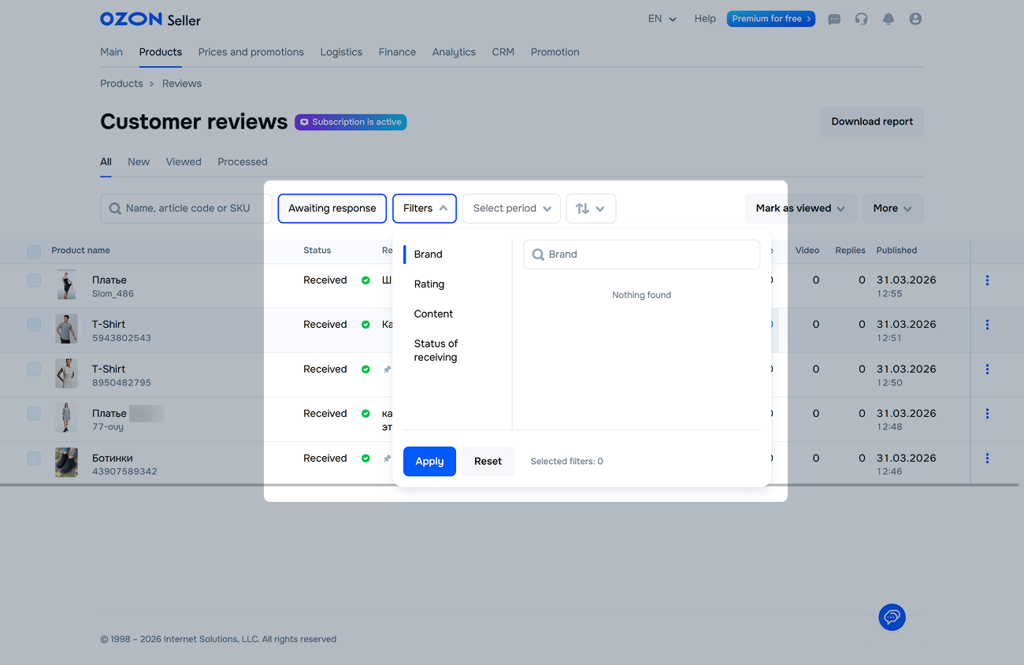The image size is (1024, 665).
Task: Select the Ботинки row checkbox
Action: (x=34, y=459)
